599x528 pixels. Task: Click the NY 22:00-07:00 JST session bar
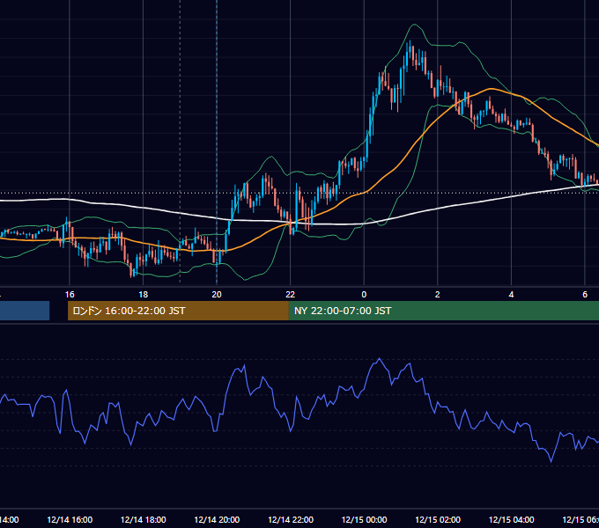[443, 311]
